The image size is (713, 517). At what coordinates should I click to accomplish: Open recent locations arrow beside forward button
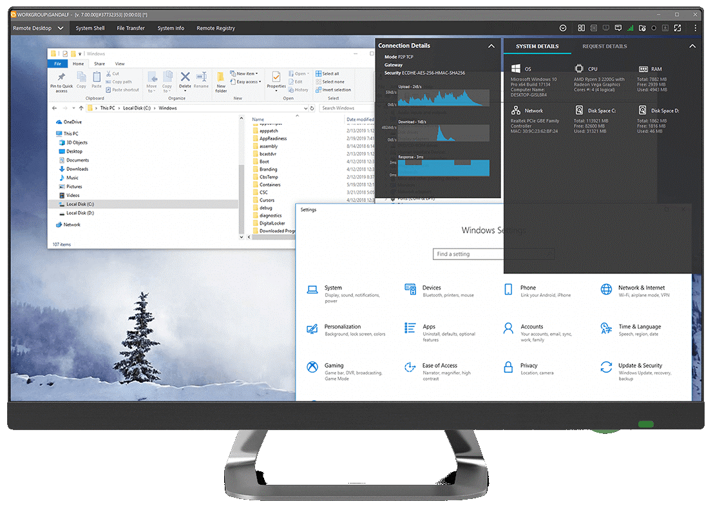(73, 108)
